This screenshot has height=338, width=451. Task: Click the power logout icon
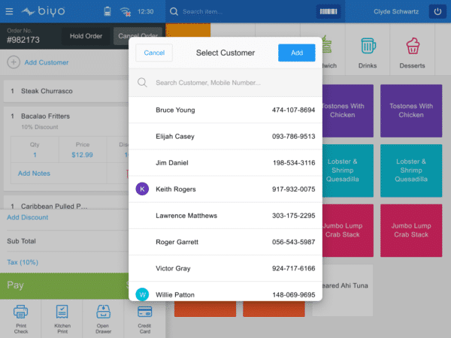coord(437,11)
